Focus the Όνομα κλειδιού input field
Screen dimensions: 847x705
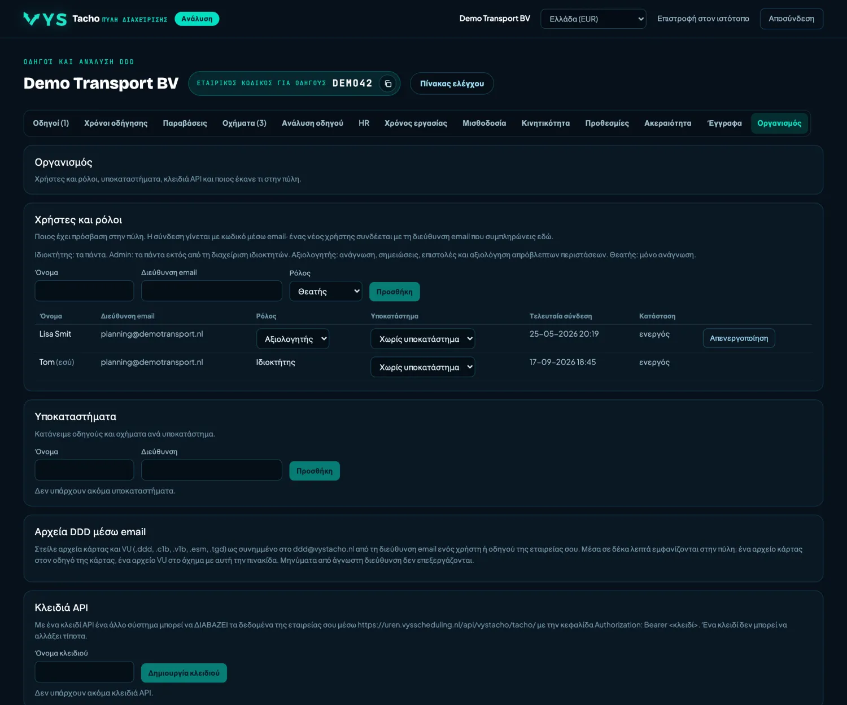(x=84, y=672)
